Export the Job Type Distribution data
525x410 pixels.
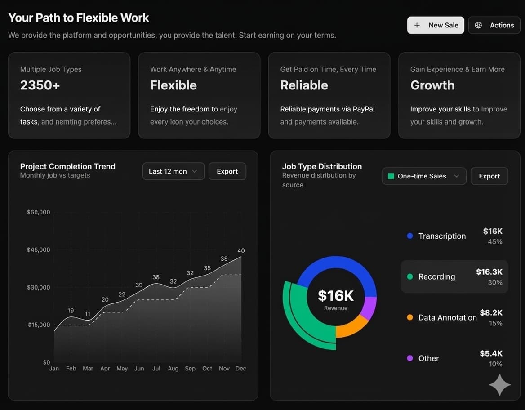[489, 176]
